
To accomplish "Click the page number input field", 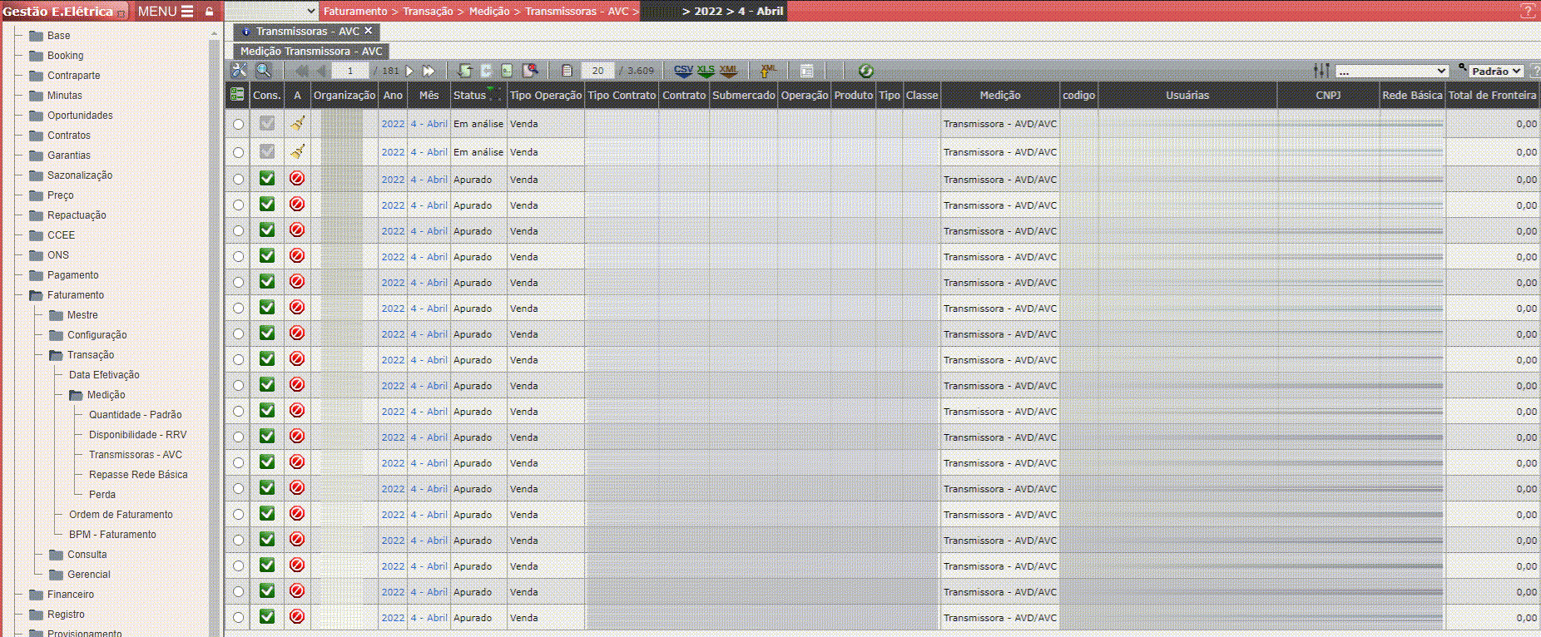I will click(x=350, y=71).
